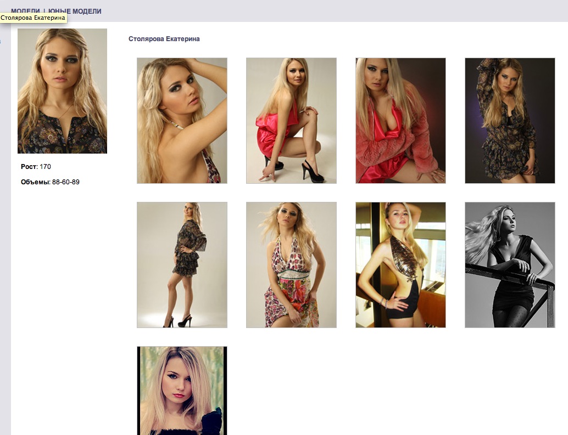Screen dimensions: 568x435
Task: Click the Столярова Екатерина heading
Action: pos(164,39)
